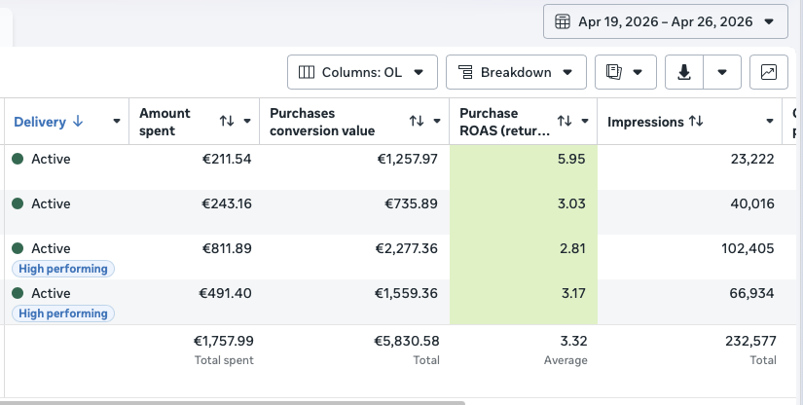Open the Breakdown dropdown
The image size is (803, 405).
[x=516, y=72]
